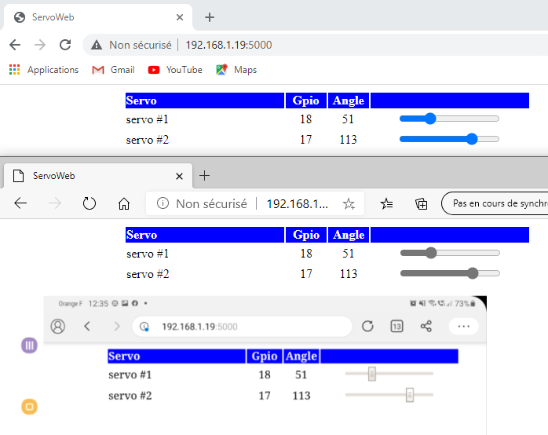Open Applications shortcut in bookmarks bar
The image size is (548, 435).
(44, 70)
